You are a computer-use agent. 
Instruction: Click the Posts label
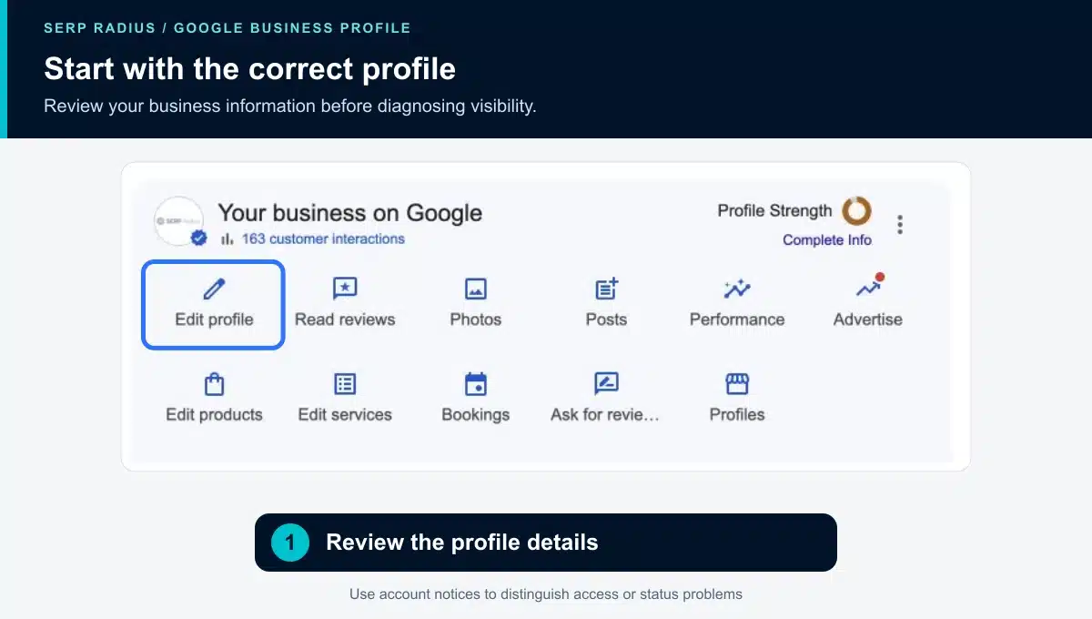coord(607,320)
